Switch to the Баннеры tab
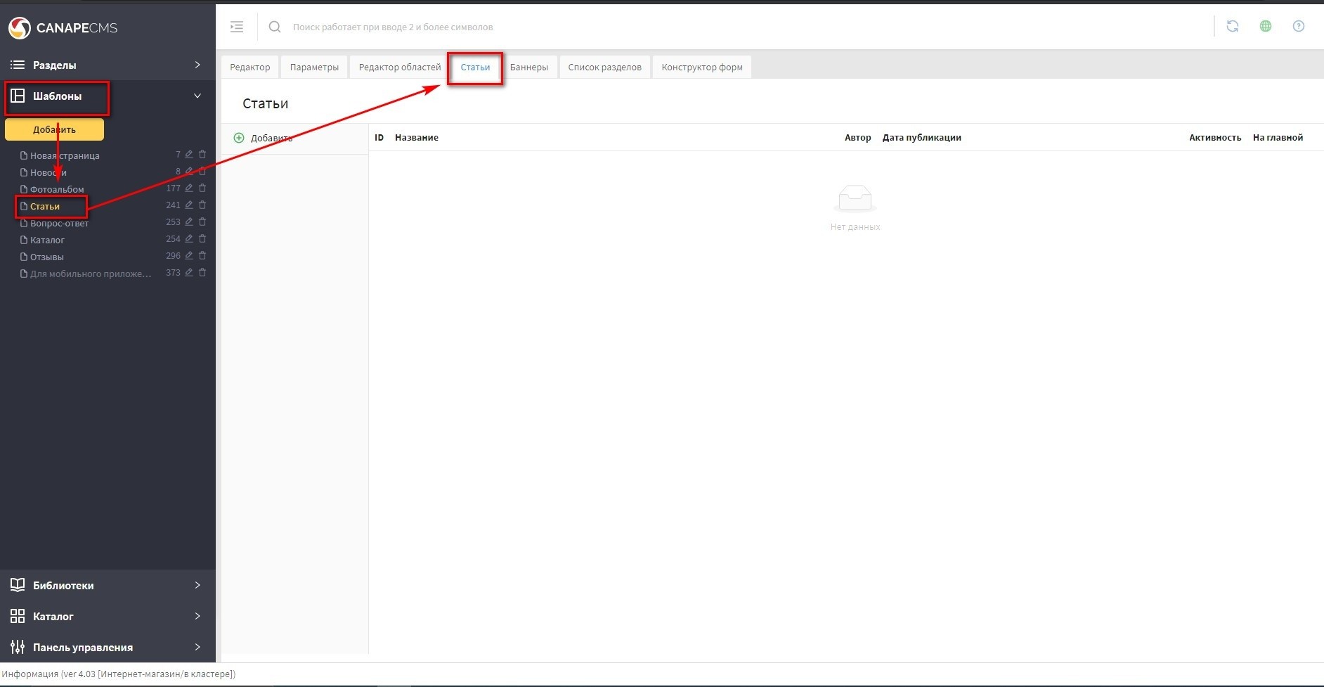The height and width of the screenshot is (687, 1324). (528, 68)
